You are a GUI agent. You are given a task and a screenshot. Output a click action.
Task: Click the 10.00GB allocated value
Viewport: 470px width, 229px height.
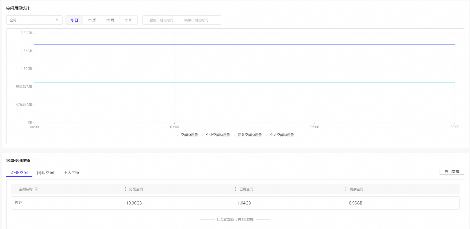click(x=134, y=203)
